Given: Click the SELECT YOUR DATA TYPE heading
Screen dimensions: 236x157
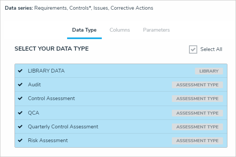Looking at the screenshot, I should point(51,49).
